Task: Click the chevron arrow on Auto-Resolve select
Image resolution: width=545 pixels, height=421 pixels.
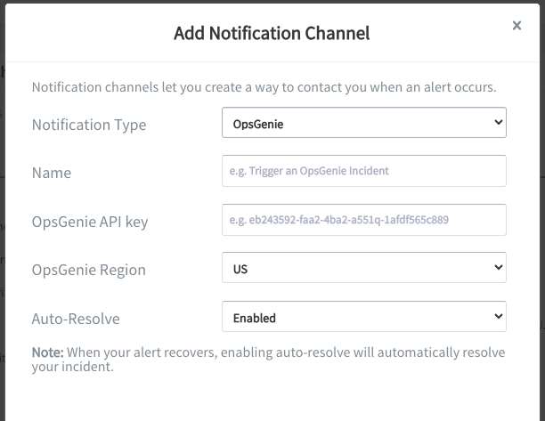Action: [x=499, y=316]
